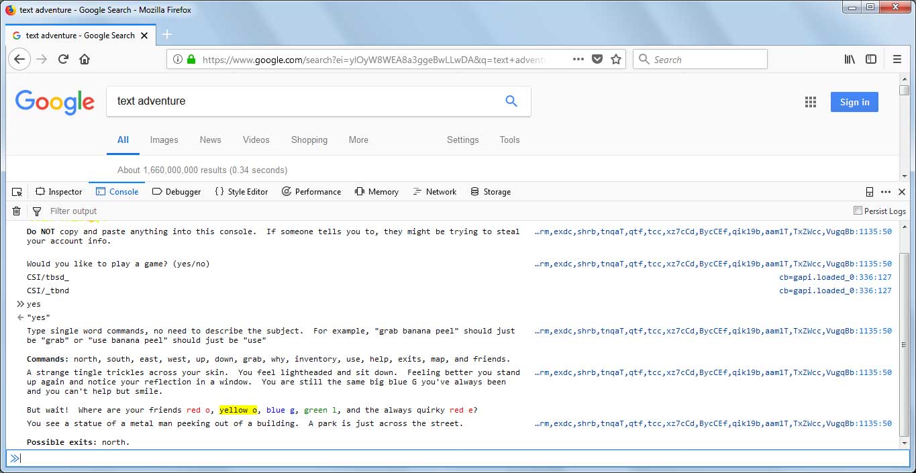
Task: Click the Sign in button
Action: tap(854, 102)
